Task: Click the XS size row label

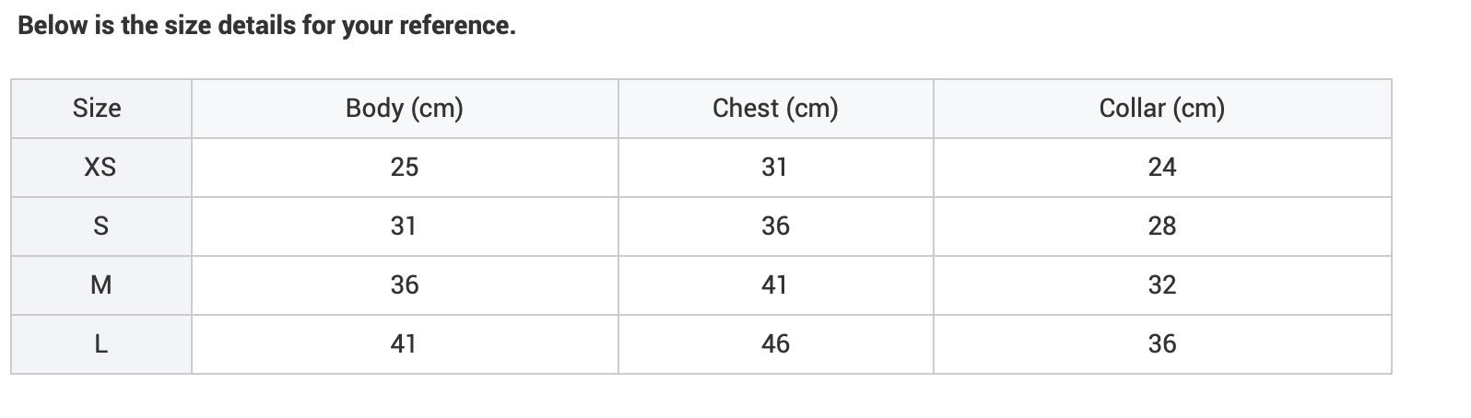Action: coord(101,168)
